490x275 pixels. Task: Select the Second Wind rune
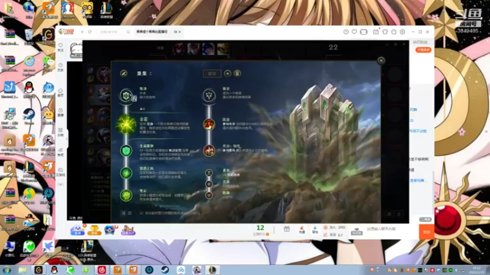click(x=126, y=173)
